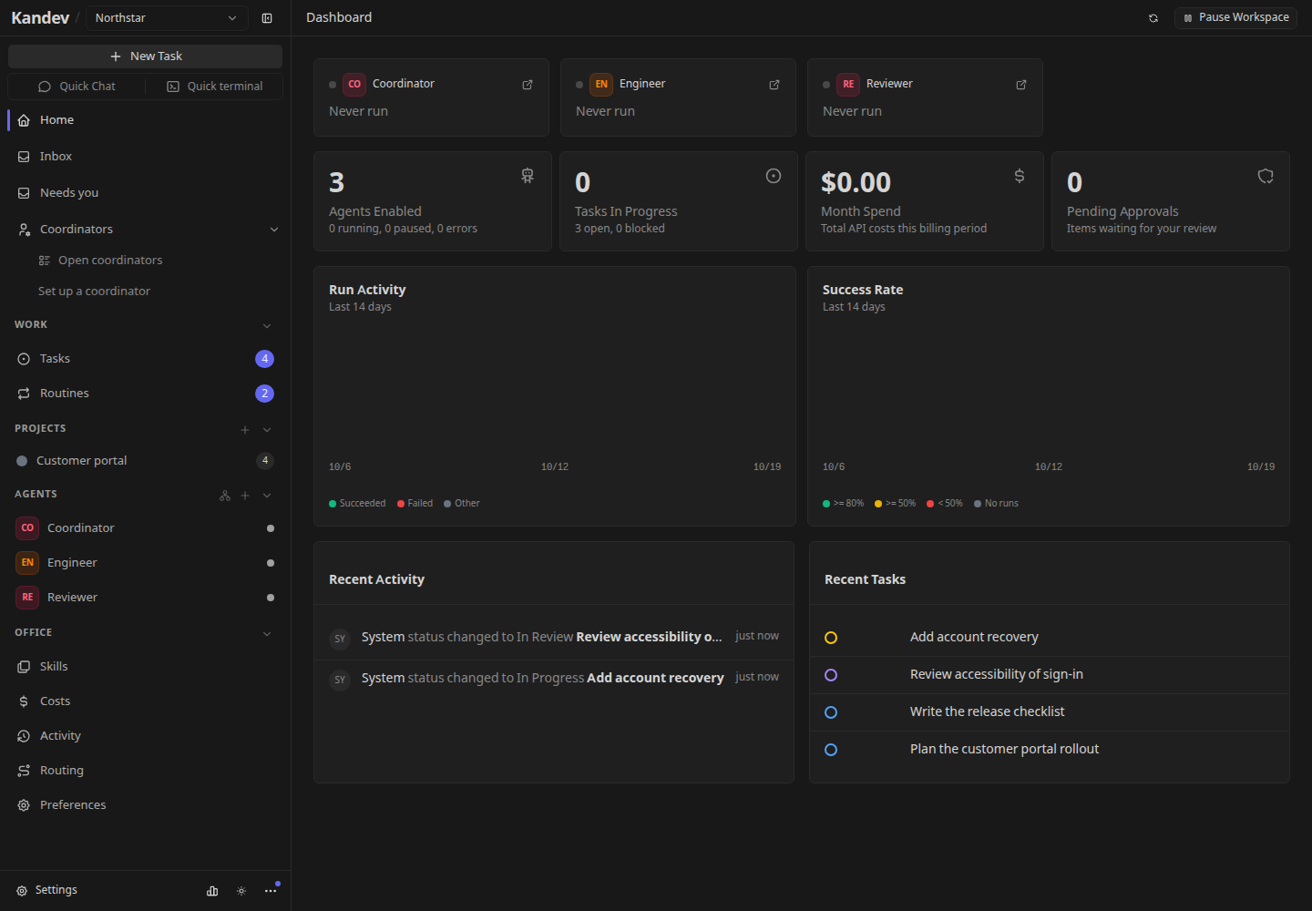Collapse the WORK section
Viewport: 1312px width, 911px height.
tap(267, 326)
